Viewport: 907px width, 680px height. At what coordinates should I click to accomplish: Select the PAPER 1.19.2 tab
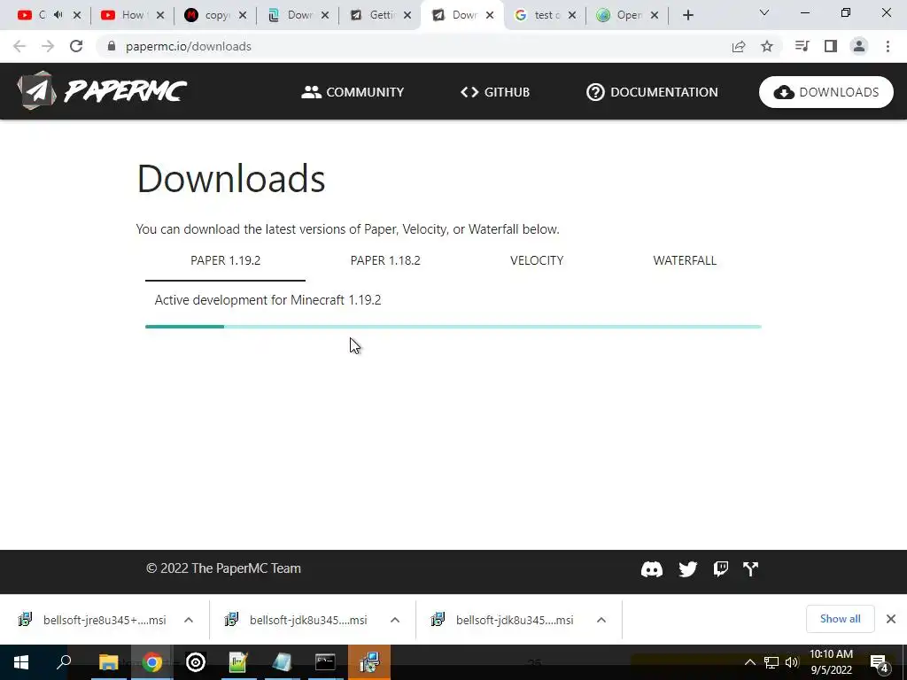(x=226, y=261)
